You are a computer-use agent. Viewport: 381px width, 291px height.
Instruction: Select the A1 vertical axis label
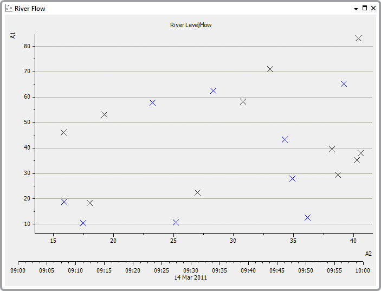(13, 36)
